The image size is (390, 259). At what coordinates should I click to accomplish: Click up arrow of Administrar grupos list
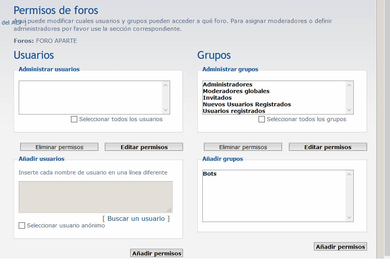pyautogui.click(x=349, y=85)
